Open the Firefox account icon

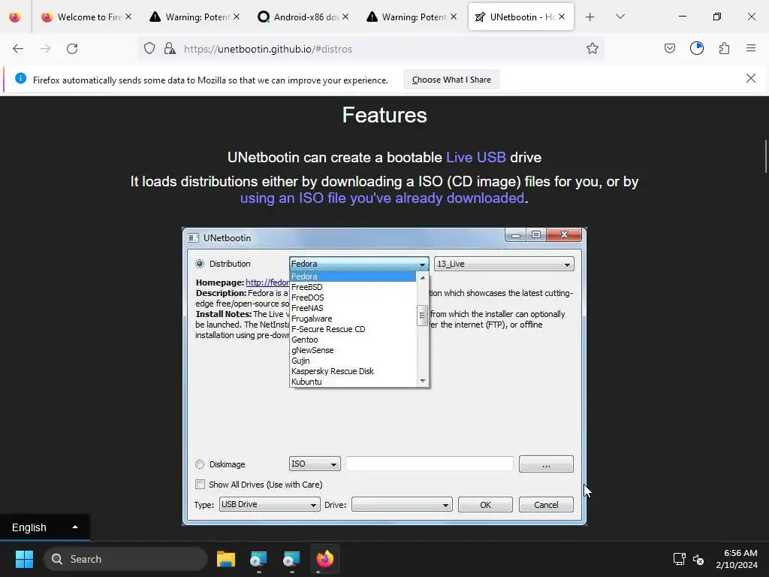pos(697,48)
